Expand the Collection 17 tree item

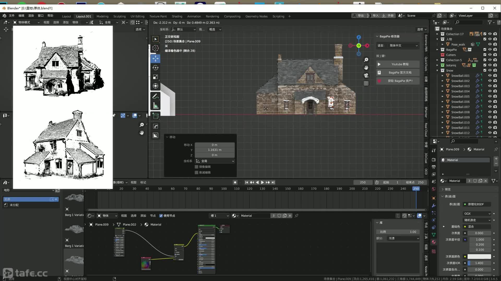437,34
